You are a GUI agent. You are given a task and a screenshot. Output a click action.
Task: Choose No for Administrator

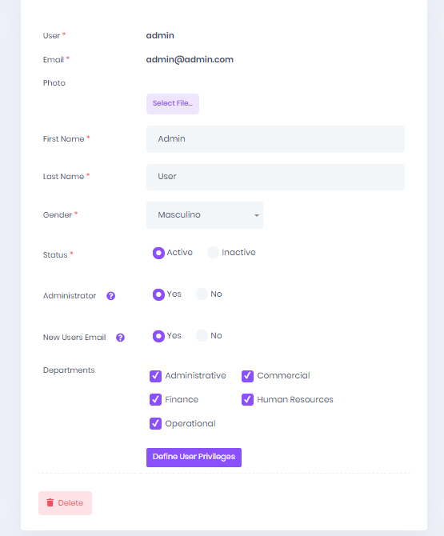[202, 294]
